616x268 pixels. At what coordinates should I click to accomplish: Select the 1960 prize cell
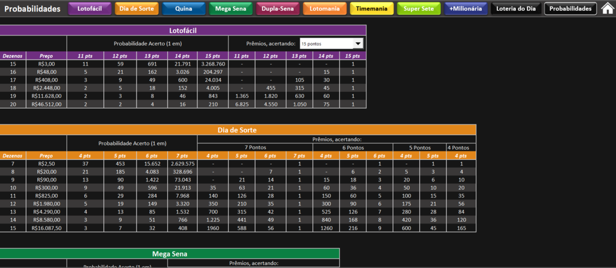(x=213, y=228)
